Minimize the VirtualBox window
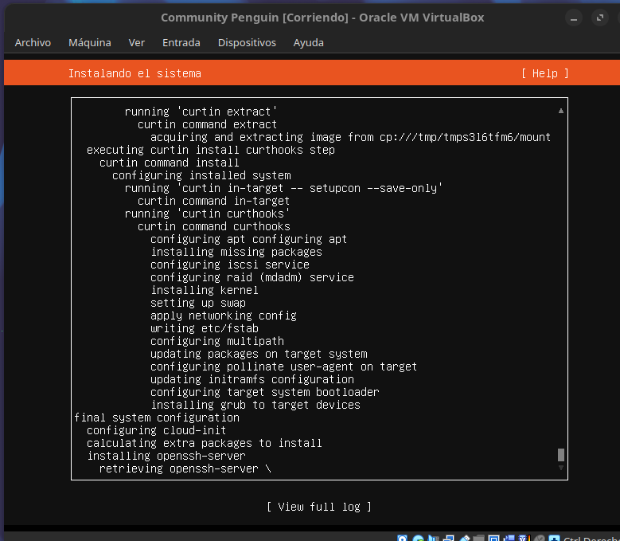The height and width of the screenshot is (541, 620). (574, 18)
